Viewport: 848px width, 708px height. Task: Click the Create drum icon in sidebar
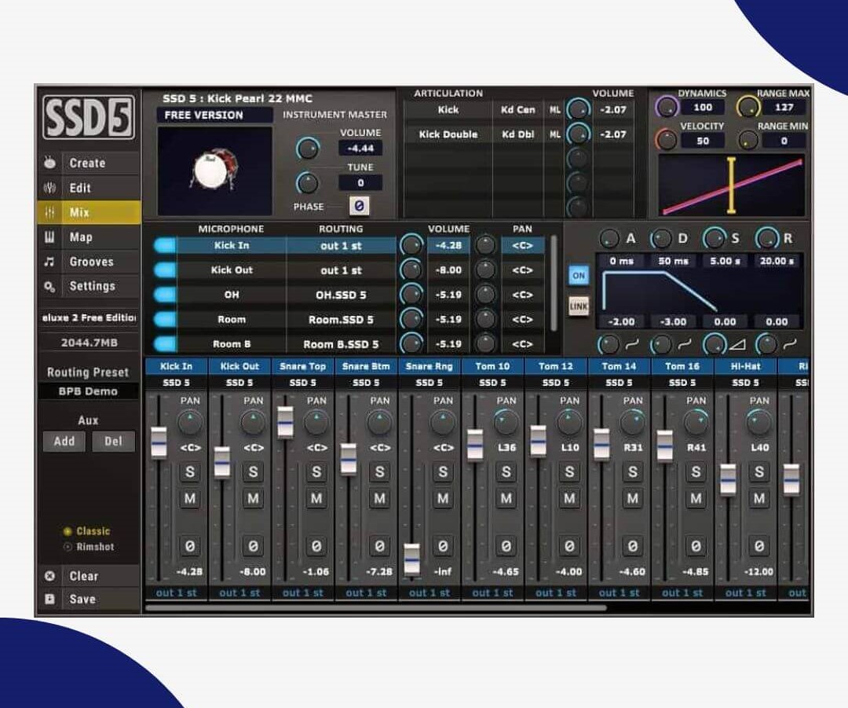pyautogui.click(x=50, y=163)
